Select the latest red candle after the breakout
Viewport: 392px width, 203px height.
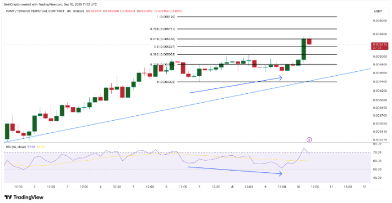point(309,42)
